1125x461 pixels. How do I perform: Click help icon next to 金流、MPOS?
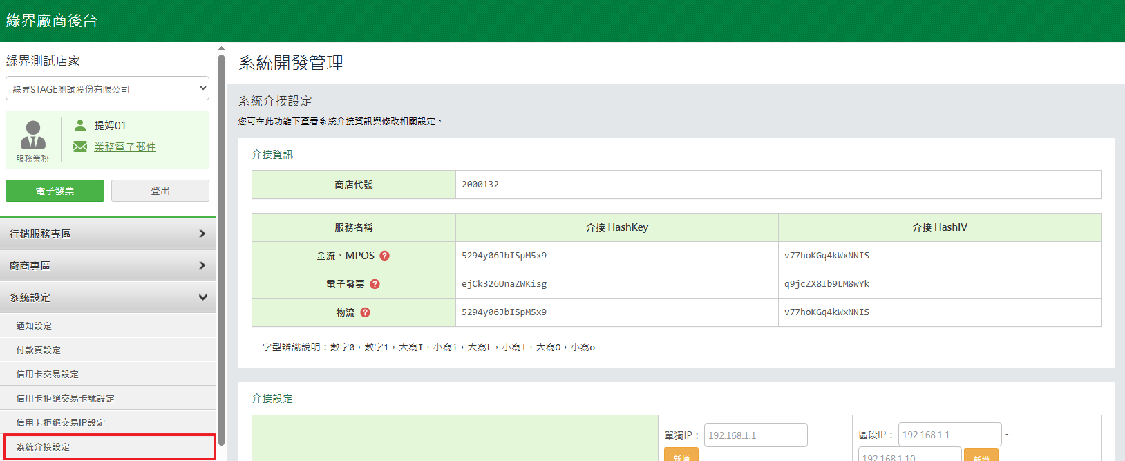pos(385,256)
